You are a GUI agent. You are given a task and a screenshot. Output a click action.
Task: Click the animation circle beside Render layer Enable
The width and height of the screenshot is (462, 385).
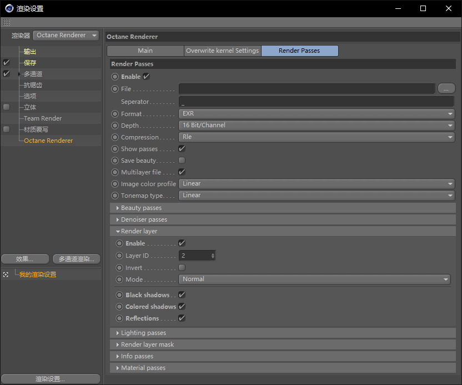coord(119,243)
